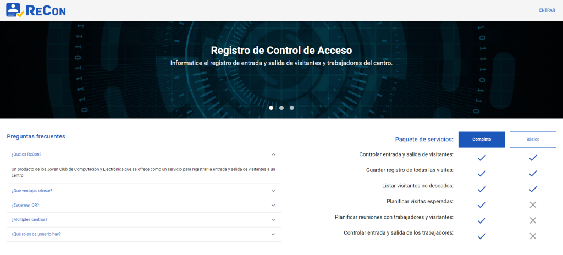
Task: Collapse the '¿Qué es ReCon?' question
Action: (273, 154)
